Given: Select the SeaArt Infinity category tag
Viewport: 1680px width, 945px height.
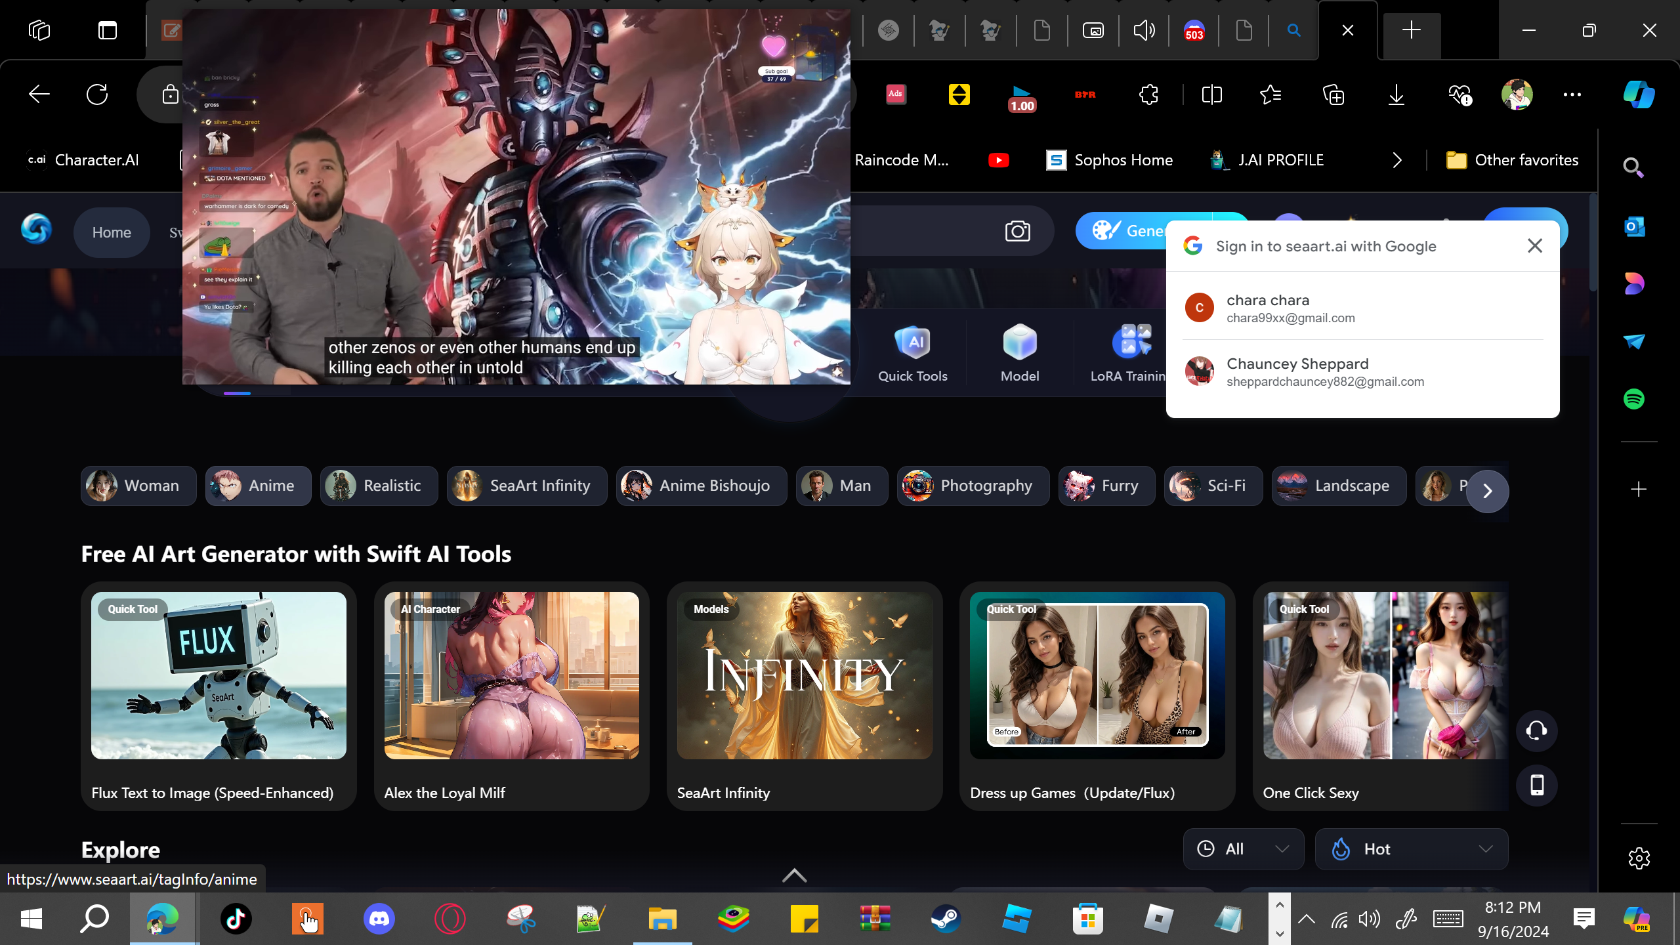Looking at the screenshot, I should click(x=527, y=486).
